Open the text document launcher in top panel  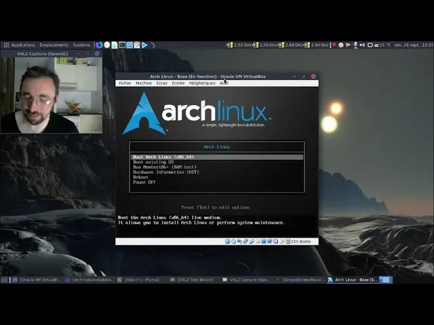coord(115,45)
